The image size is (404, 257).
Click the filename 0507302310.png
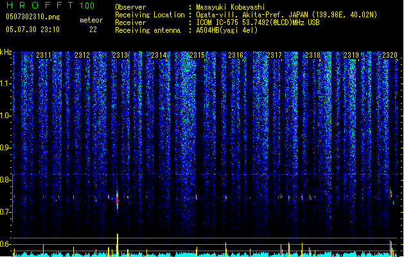(33, 17)
